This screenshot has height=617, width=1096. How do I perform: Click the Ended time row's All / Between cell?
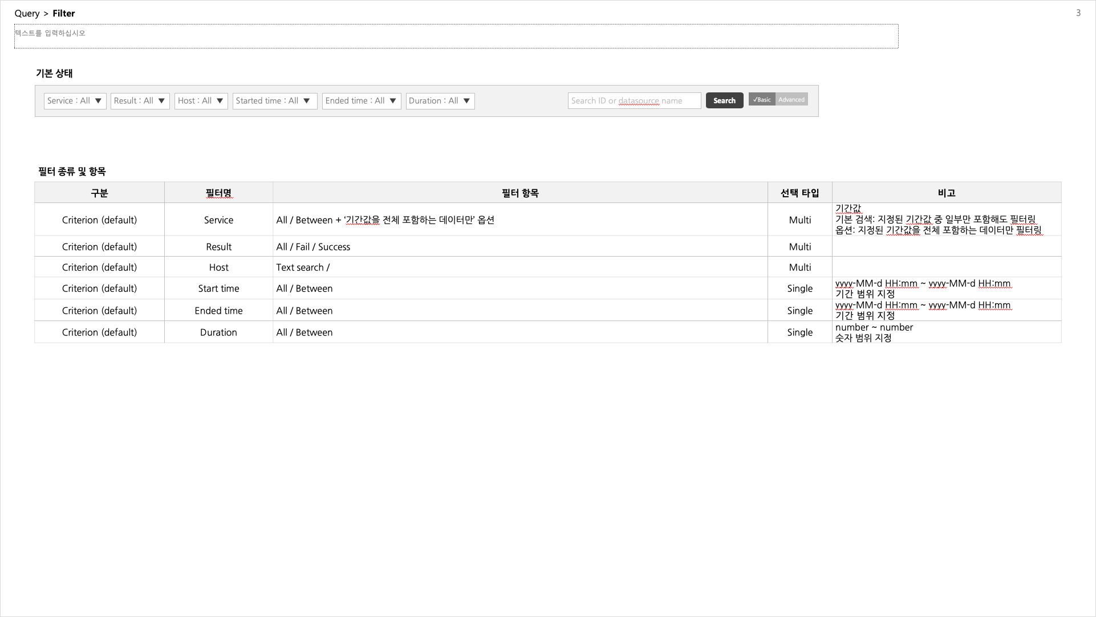[520, 310]
